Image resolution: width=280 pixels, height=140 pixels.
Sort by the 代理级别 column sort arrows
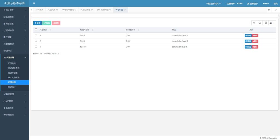point(50,30)
